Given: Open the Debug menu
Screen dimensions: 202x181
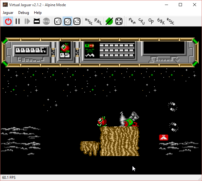Looking at the screenshot, I should click(x=23, y=13).
